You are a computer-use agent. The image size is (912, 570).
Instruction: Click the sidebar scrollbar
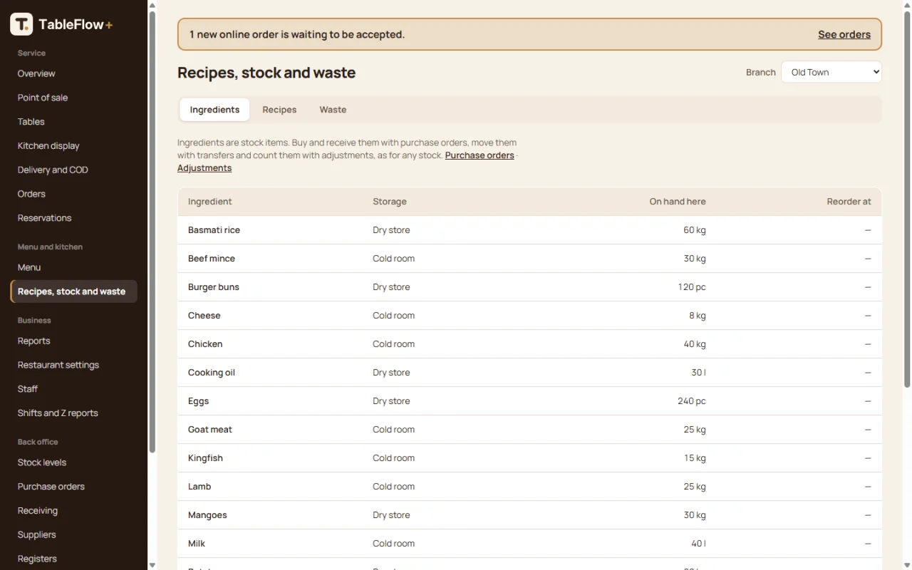[152, 232]
